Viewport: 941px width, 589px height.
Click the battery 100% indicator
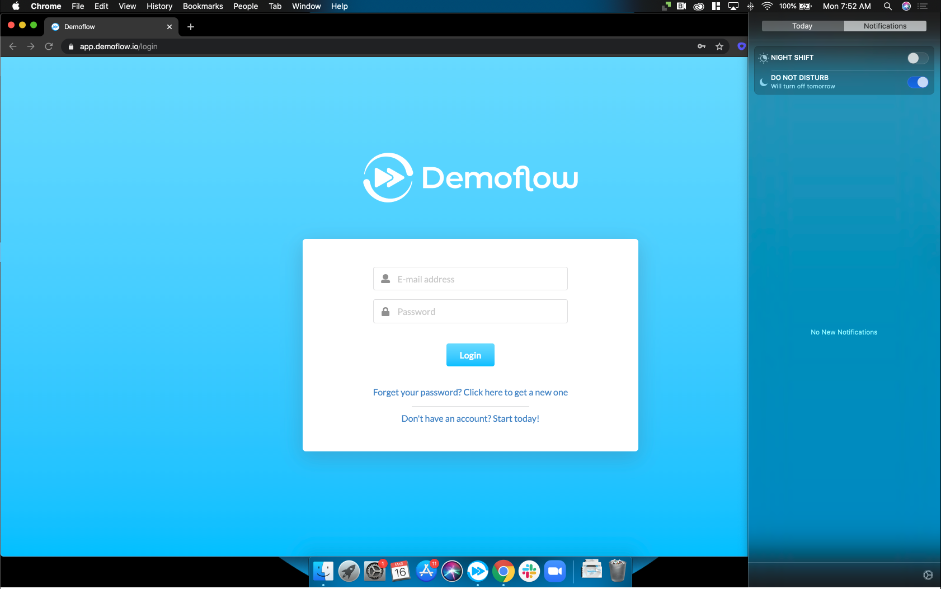tap(795, 6)
